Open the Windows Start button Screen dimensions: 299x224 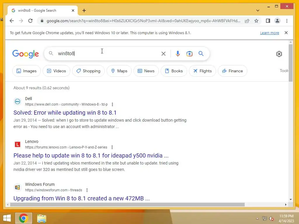(x=7, y=218)
